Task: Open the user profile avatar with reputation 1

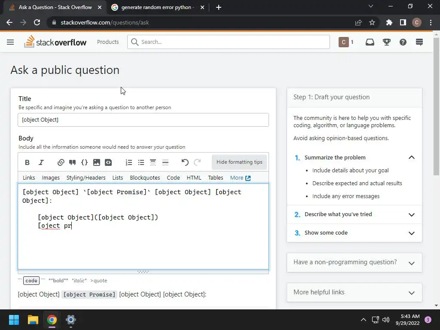Action: (346, 42)
